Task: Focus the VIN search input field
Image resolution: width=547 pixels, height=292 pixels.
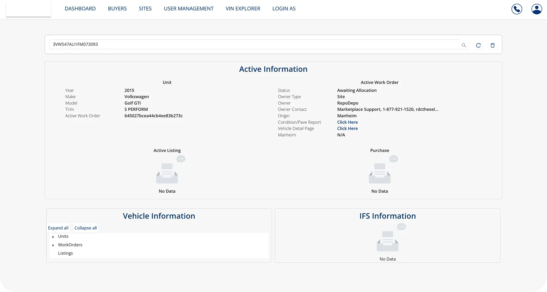Action: click(x=254, y=44)
